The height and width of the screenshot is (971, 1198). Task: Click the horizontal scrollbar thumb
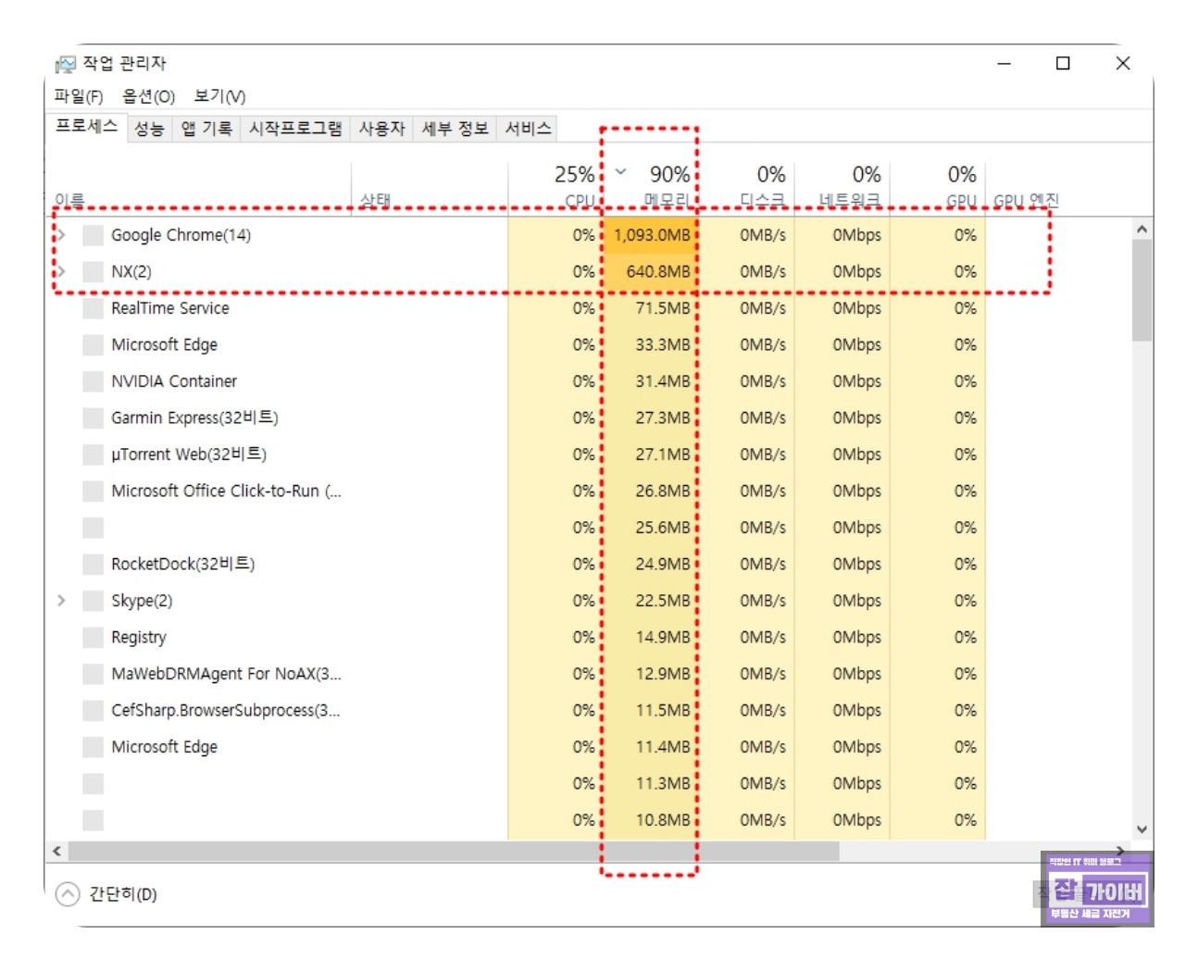click(x=454, y=851)
